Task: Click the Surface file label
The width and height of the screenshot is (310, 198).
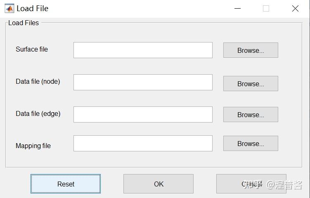Action: click(x=32, y=49)
